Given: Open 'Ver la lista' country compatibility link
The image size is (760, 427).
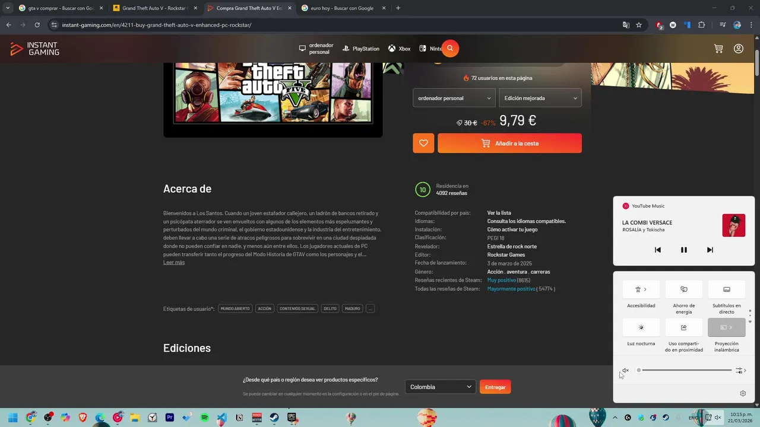Looking at the screenshot, I should tap(499, 213).
